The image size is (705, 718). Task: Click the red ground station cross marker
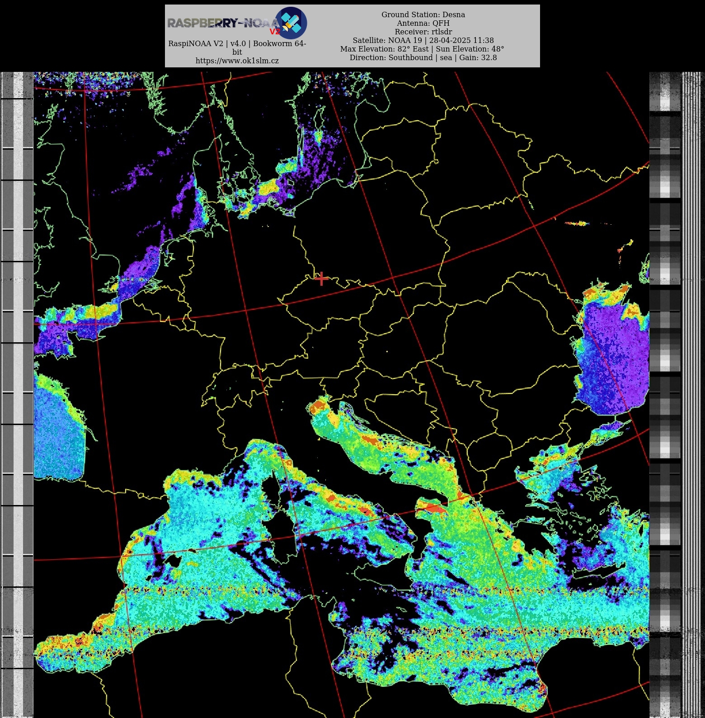[321, 279]
